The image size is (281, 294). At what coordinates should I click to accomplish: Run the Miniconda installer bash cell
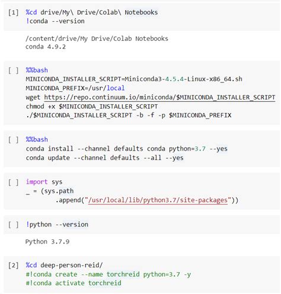pos(14,71)
